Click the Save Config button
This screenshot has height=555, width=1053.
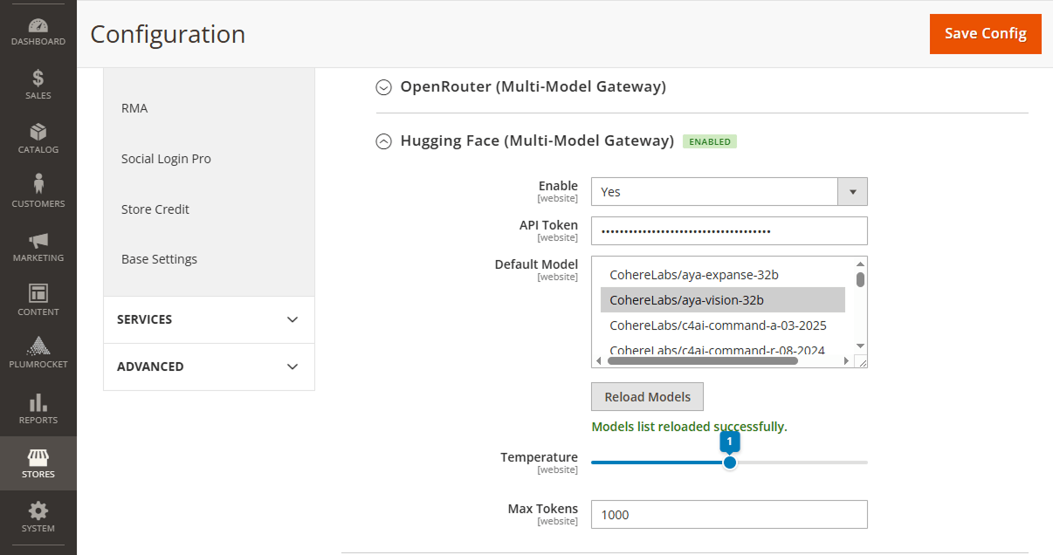[985, 33]
